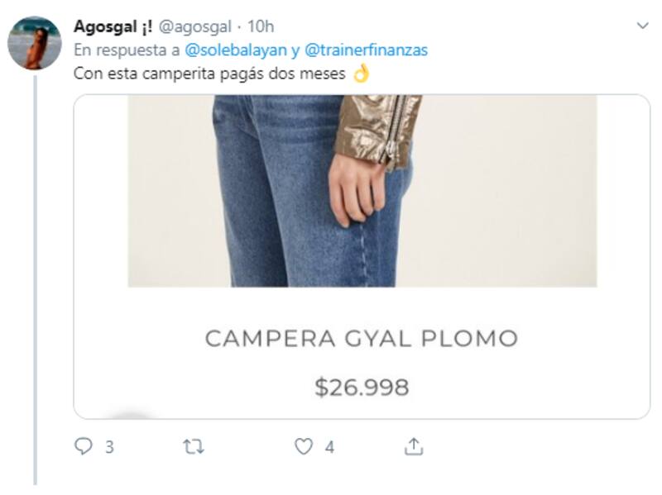Open Agosgal's profile picture
This screenshot has width=662, height=495.
pos(35,43)
